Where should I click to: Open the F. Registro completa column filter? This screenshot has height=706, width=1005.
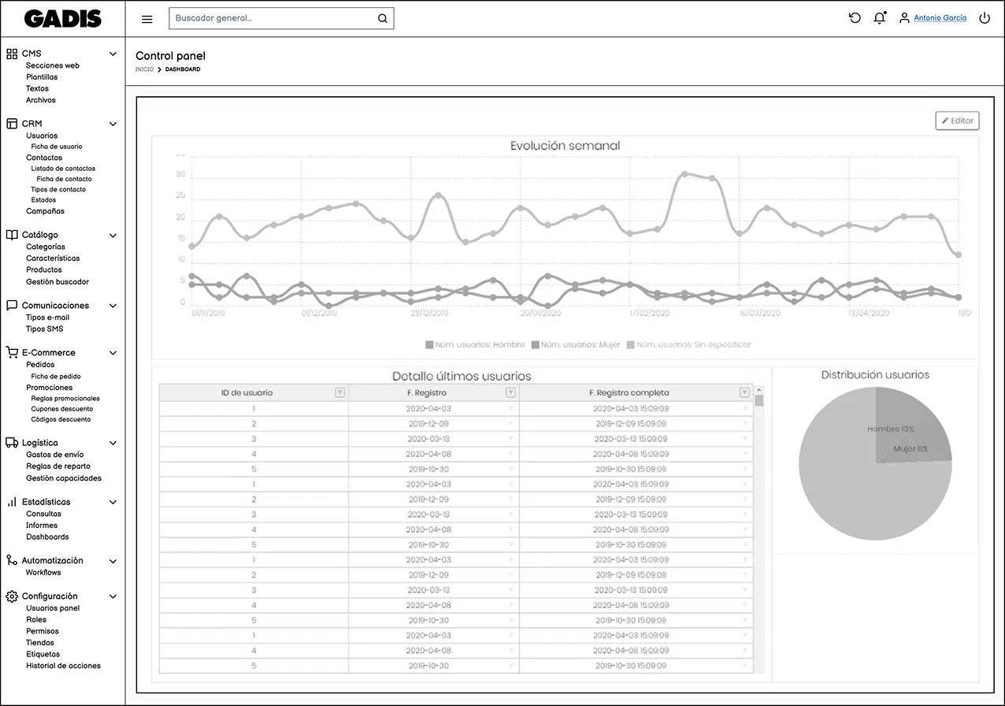pyautogui.click(x=744, y=392)
